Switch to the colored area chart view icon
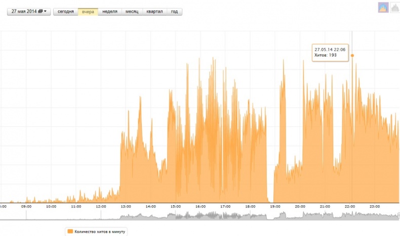This screenshot has width=400, height=236. pos(383,8)
